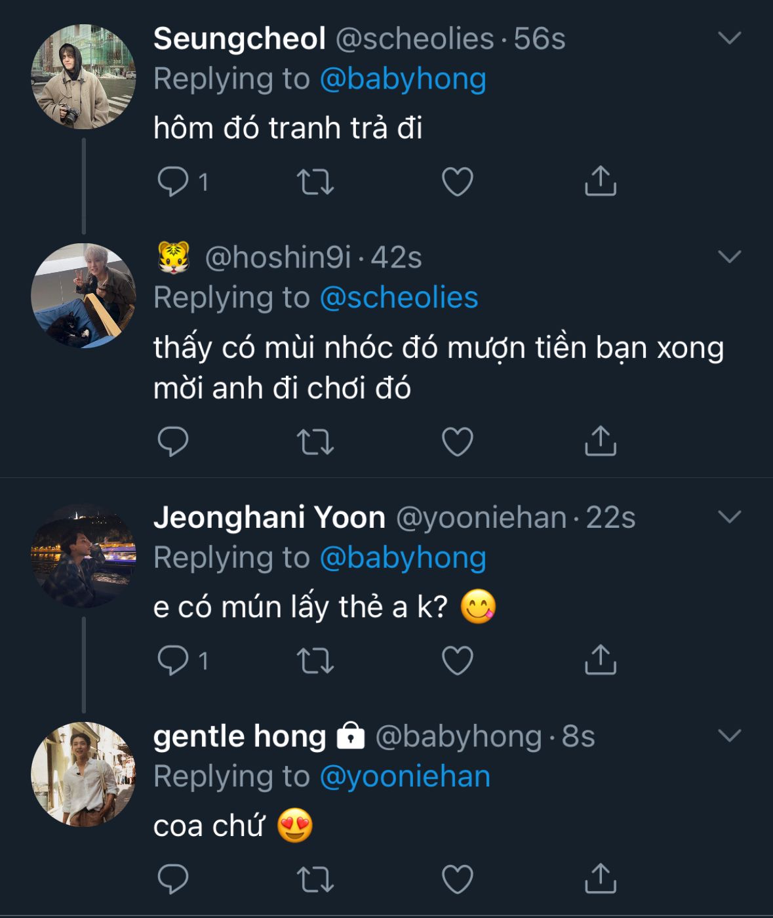Open the Jeonghani Yoon display name
Viewport: 773px width, 918px height.
pyautogui.click(x=269, y=517)
